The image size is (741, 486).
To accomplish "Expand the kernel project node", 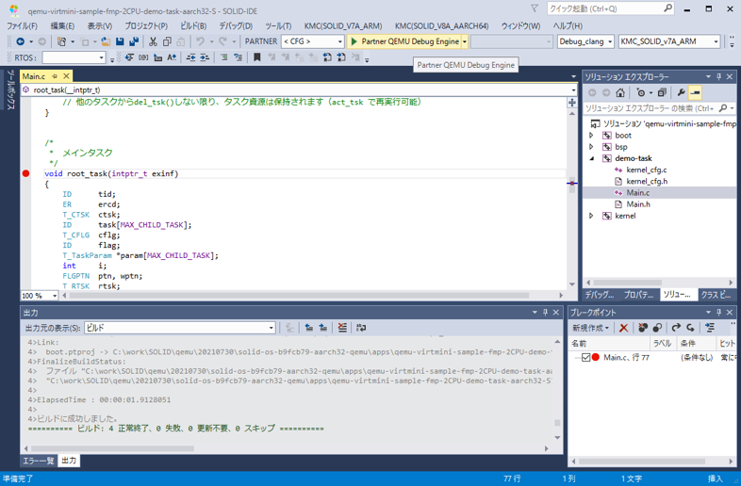I will click(x=592, y=216).
